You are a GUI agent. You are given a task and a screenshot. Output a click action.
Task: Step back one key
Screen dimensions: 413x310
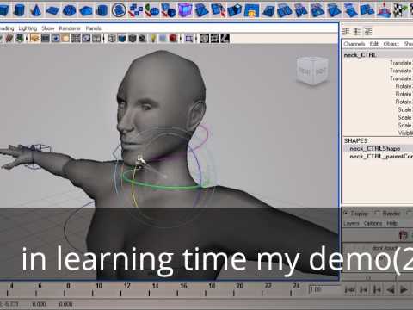click(377, 290)
